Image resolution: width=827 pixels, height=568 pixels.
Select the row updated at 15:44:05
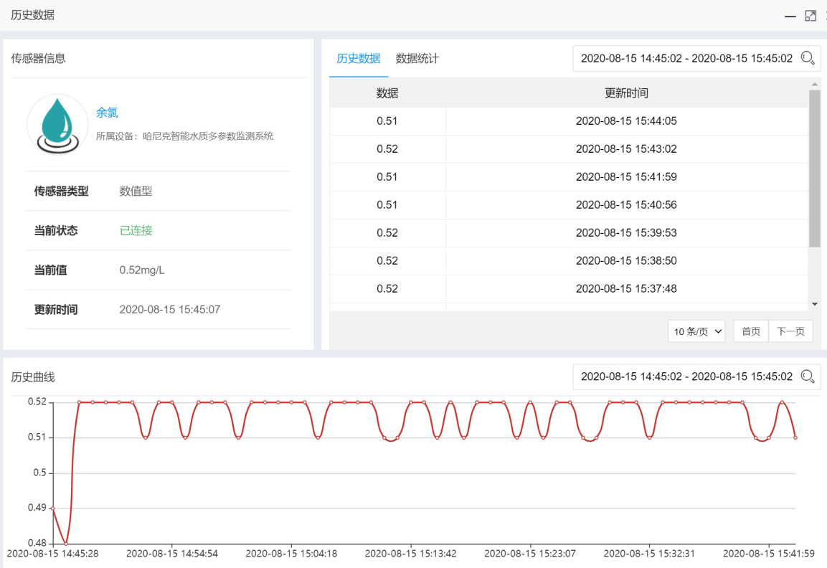568,121
